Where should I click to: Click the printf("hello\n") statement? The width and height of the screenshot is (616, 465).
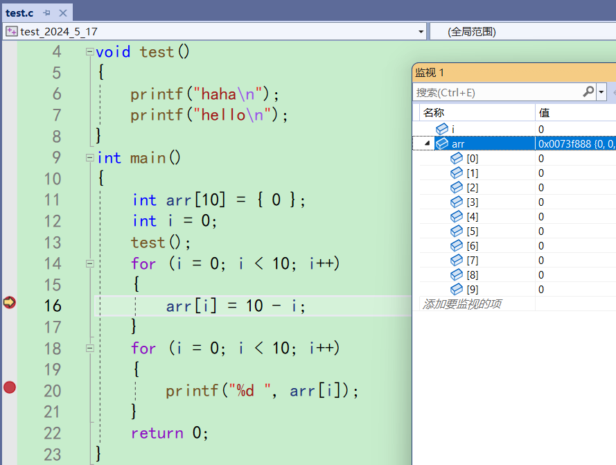click(209, 115)
